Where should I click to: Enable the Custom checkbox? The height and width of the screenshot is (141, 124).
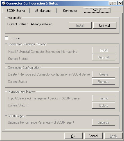pyautogui.click(x=6, y=38)
